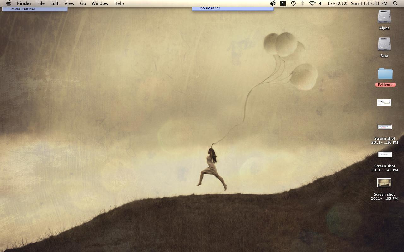404x252 pixels.
Task: Open Spotlight search magnifying glass
Action: pos(395,3)
